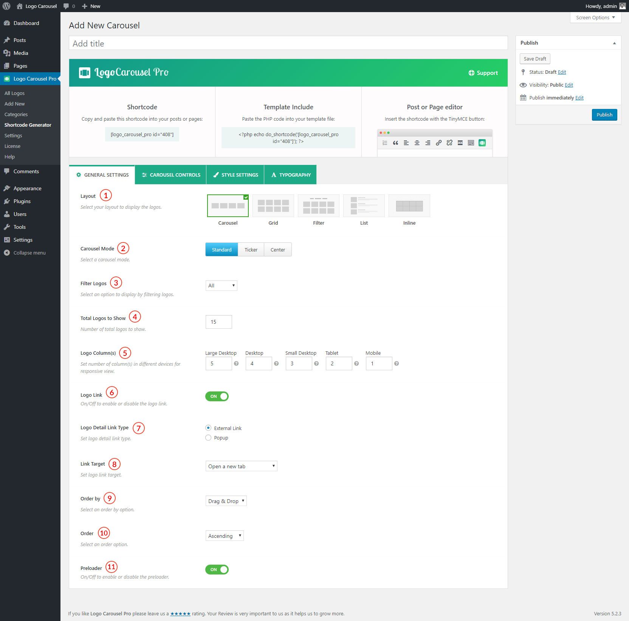
Task: Open the Typography tab
Action: coord(290,175)
